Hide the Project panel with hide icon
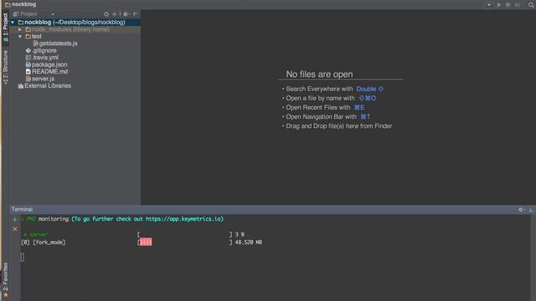Viewport: 536px width, 301px height. pos(136,14)
